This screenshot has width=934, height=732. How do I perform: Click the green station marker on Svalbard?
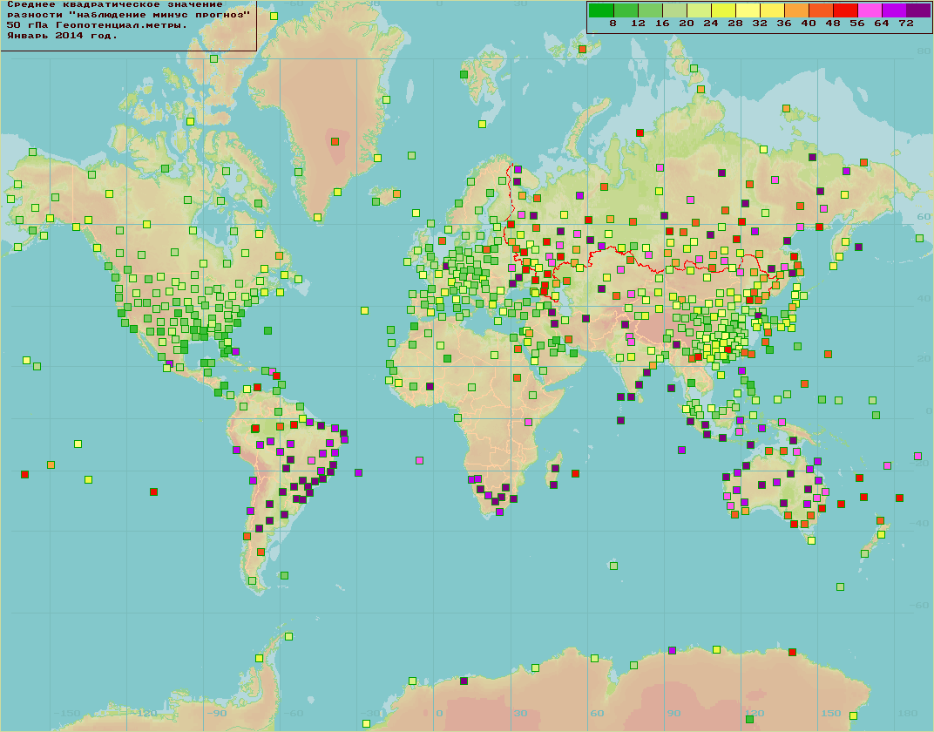click(x=464, y=74)
